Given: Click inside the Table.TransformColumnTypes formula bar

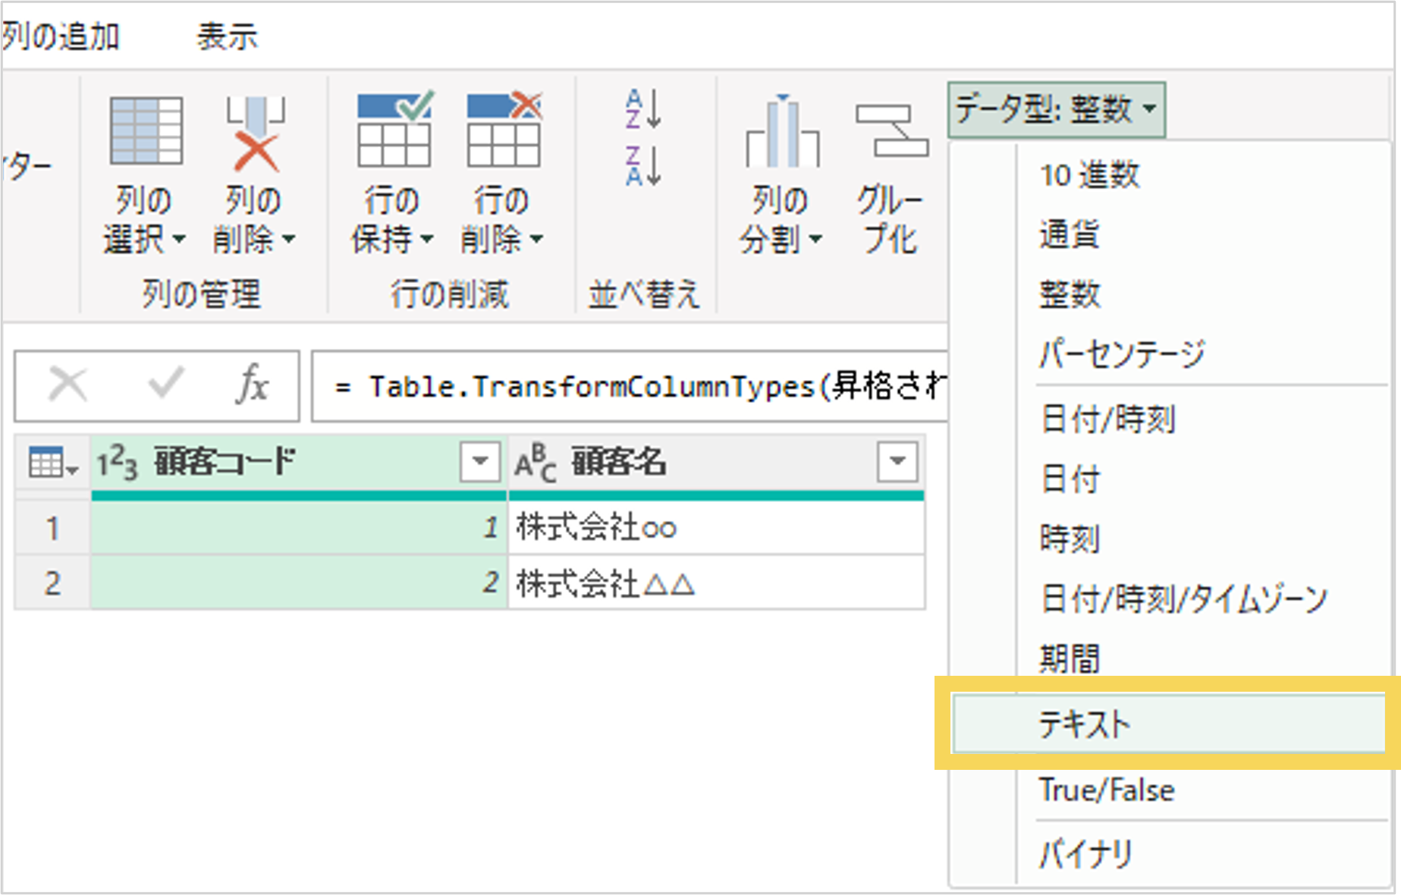Looking at the screenshot, I should click(x=630, y=387).
